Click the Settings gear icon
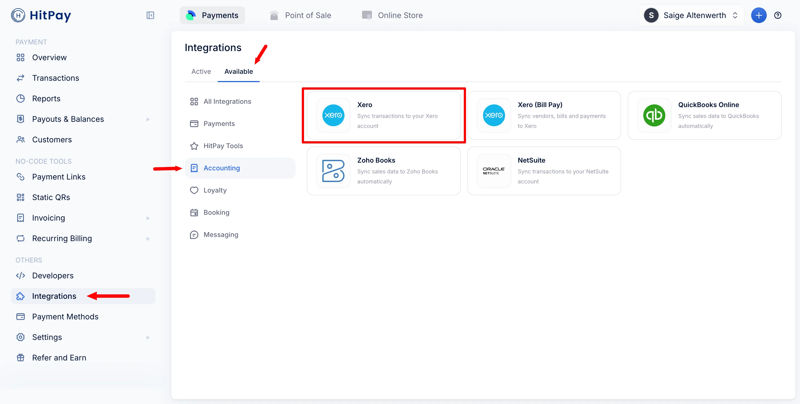This screenshot has height=404, width=800. pos(21,337)
